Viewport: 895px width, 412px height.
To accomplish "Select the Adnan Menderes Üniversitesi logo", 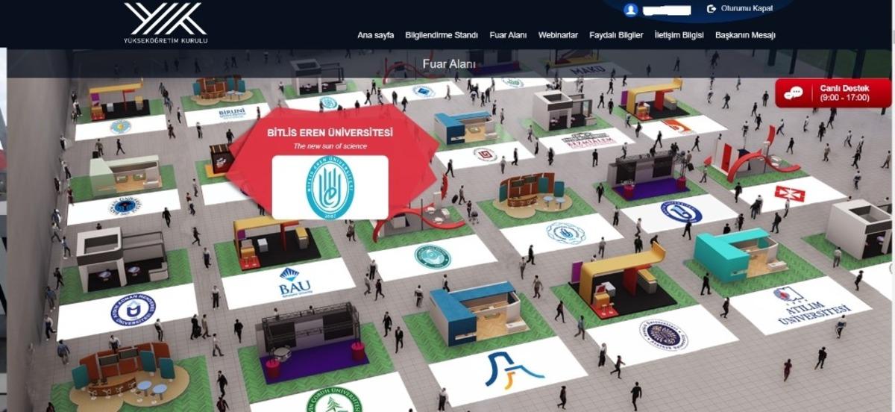I will 133,309.
